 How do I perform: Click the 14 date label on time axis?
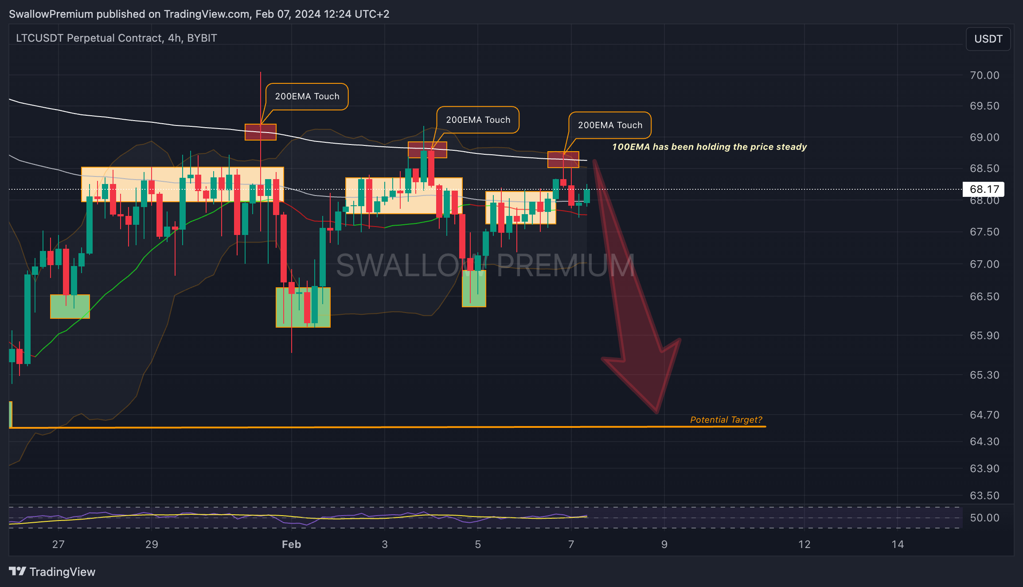pos(898,544)
